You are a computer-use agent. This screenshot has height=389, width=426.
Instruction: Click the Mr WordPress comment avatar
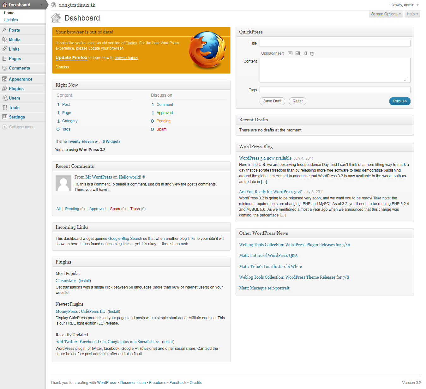(63, 183)
